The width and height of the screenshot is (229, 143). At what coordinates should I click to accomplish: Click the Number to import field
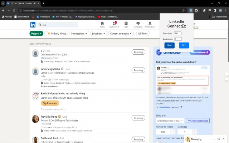[163, 132]
